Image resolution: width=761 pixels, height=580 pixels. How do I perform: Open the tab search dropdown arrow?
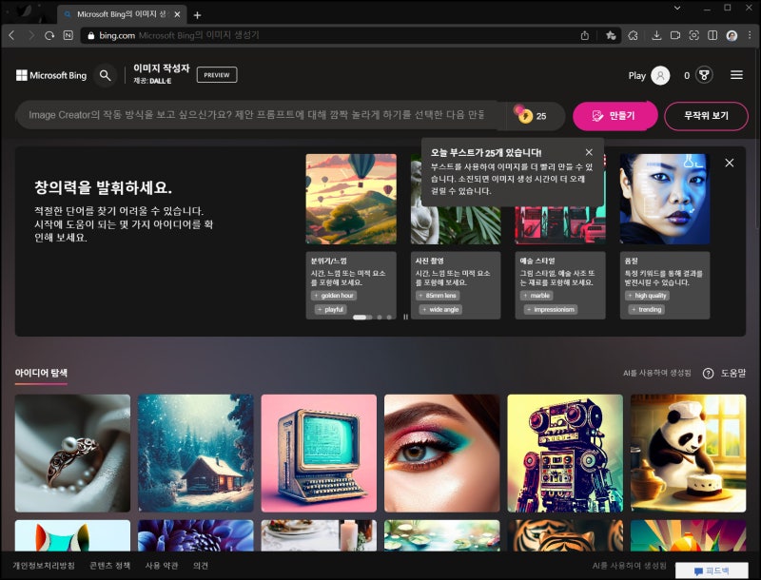(677, 8)
